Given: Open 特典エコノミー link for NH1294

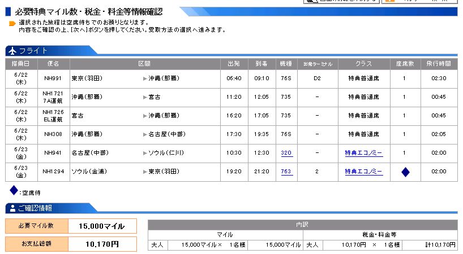Looking at the screenshot, I should (x=363, y=171).
